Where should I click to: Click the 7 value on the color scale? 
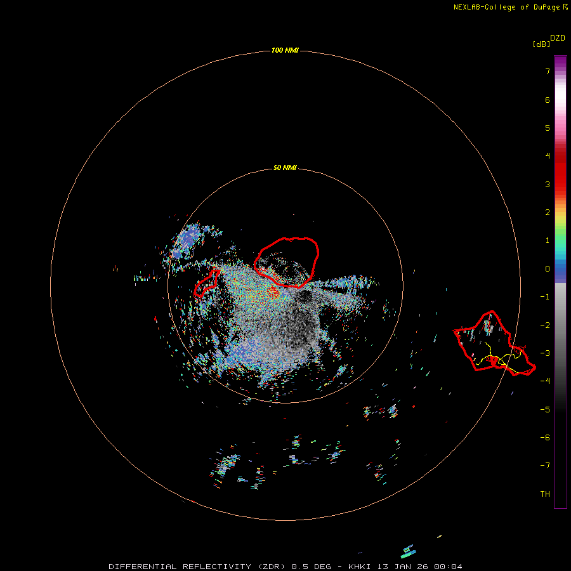pos(548,71)
